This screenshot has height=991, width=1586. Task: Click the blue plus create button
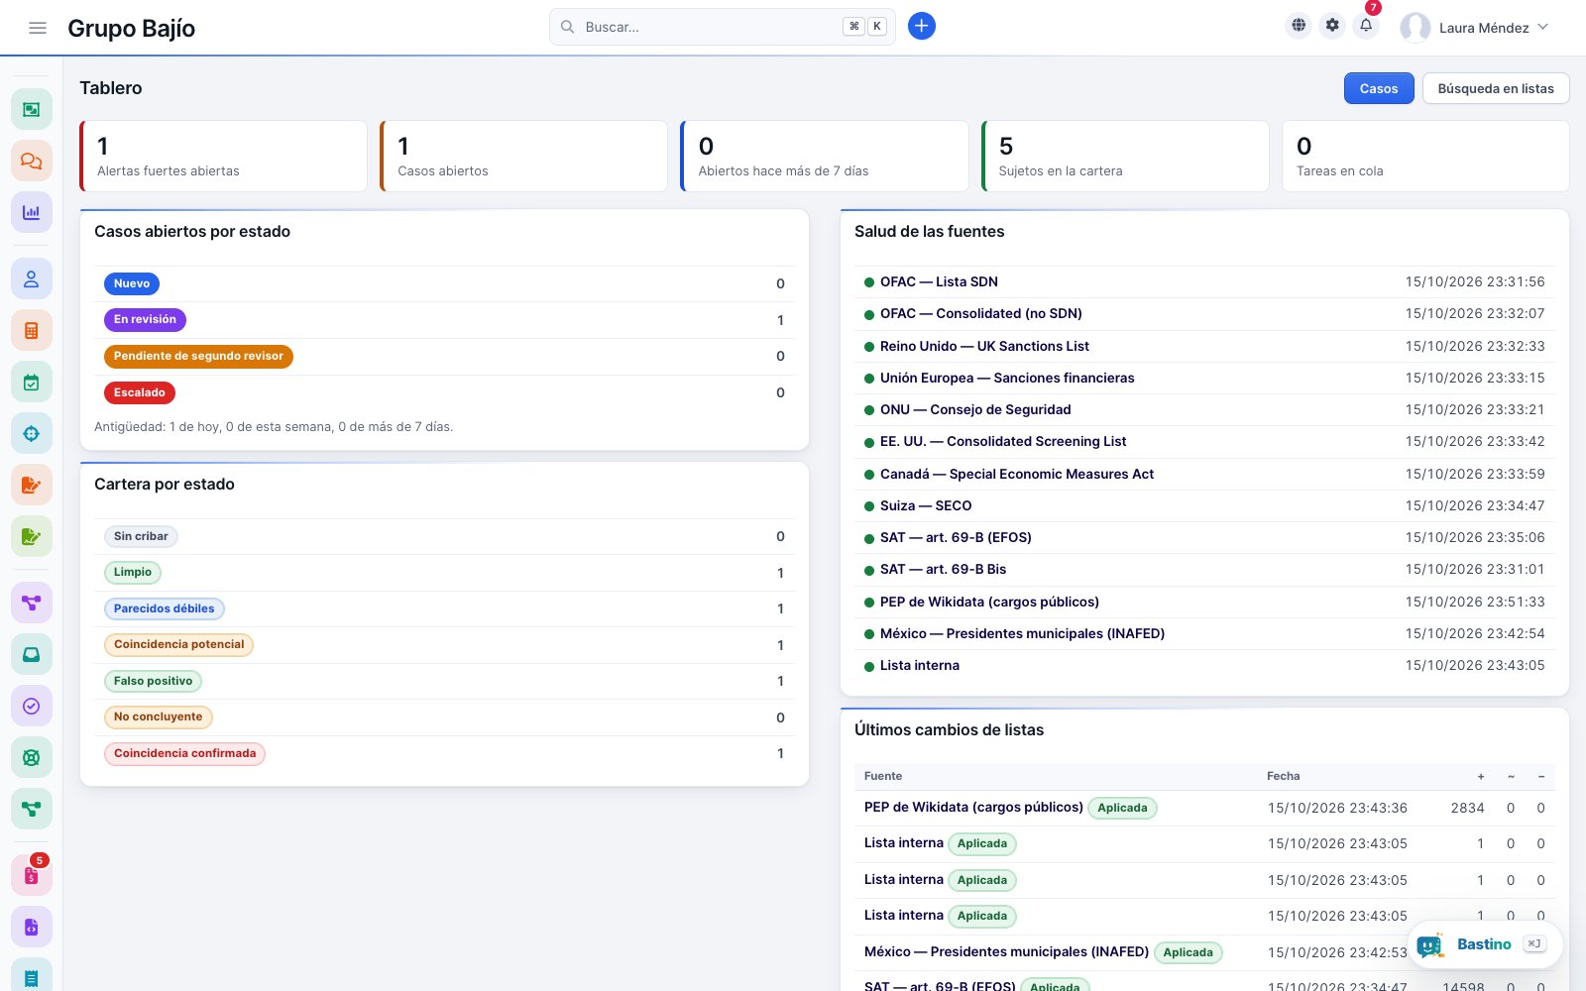pyautogui.click(x=922, y=26)
